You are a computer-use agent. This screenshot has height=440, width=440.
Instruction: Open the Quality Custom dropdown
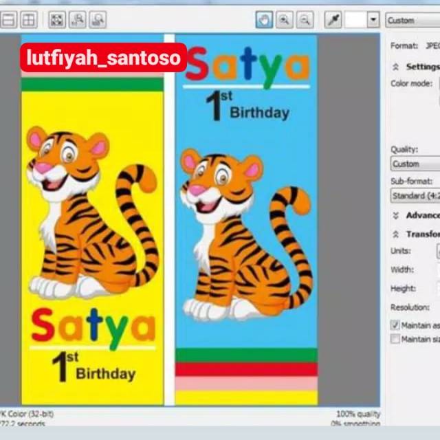[415, 164]
